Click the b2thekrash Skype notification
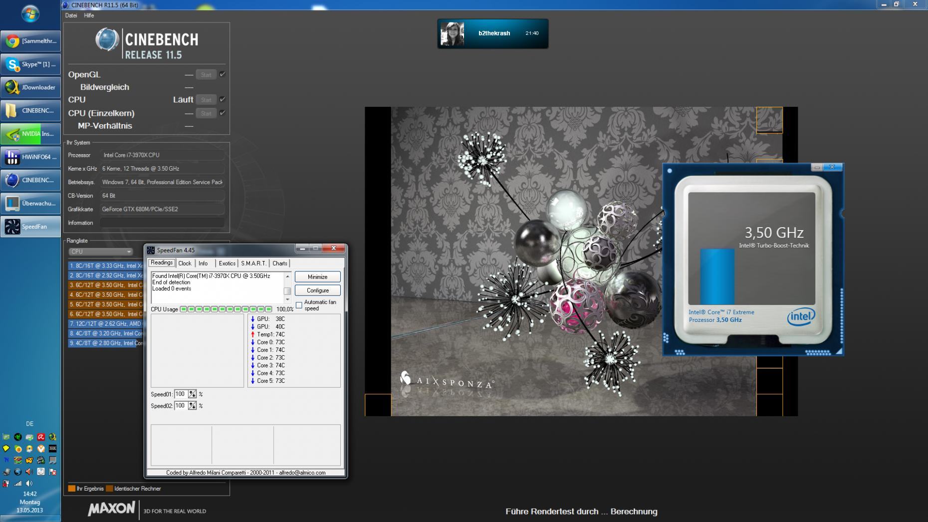This screenshot has height=522, width=928. 492,33
